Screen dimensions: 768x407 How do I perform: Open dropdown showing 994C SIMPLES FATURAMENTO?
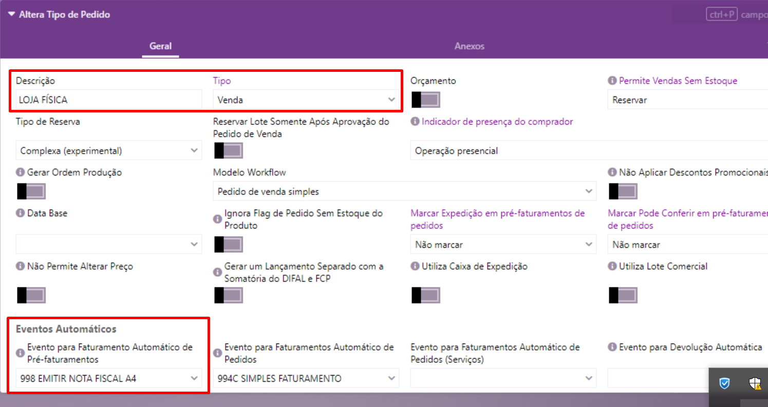coord(306,379)
